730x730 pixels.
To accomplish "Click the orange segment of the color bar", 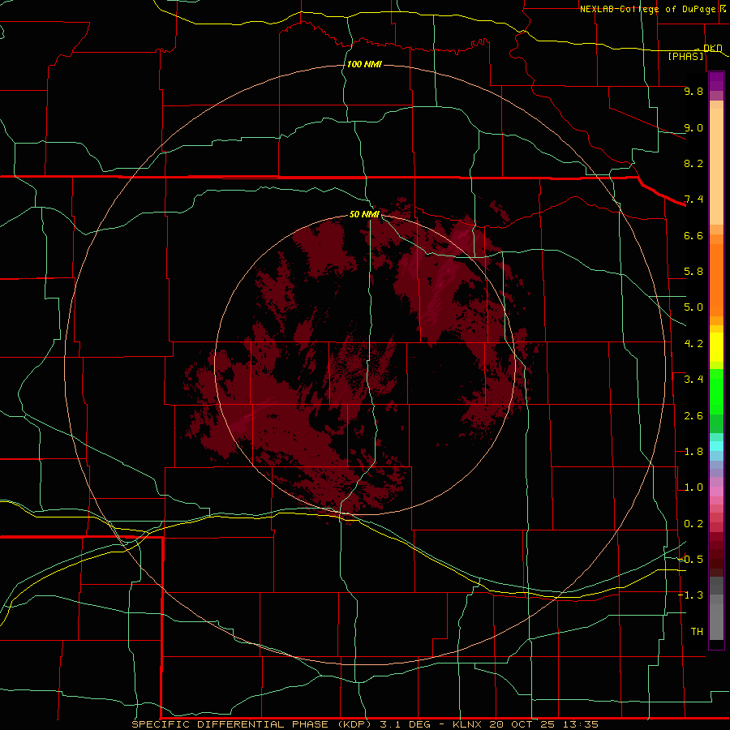I will [x=716, y=279].
